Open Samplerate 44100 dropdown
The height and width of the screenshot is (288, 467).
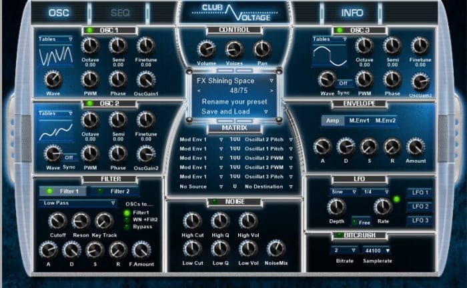pyautogui.click(x=376, y=251)
